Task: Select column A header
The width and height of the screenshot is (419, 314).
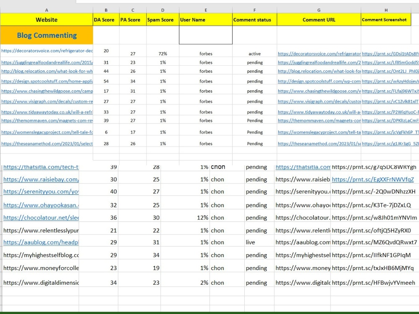Action: click(x=47, y=10)
